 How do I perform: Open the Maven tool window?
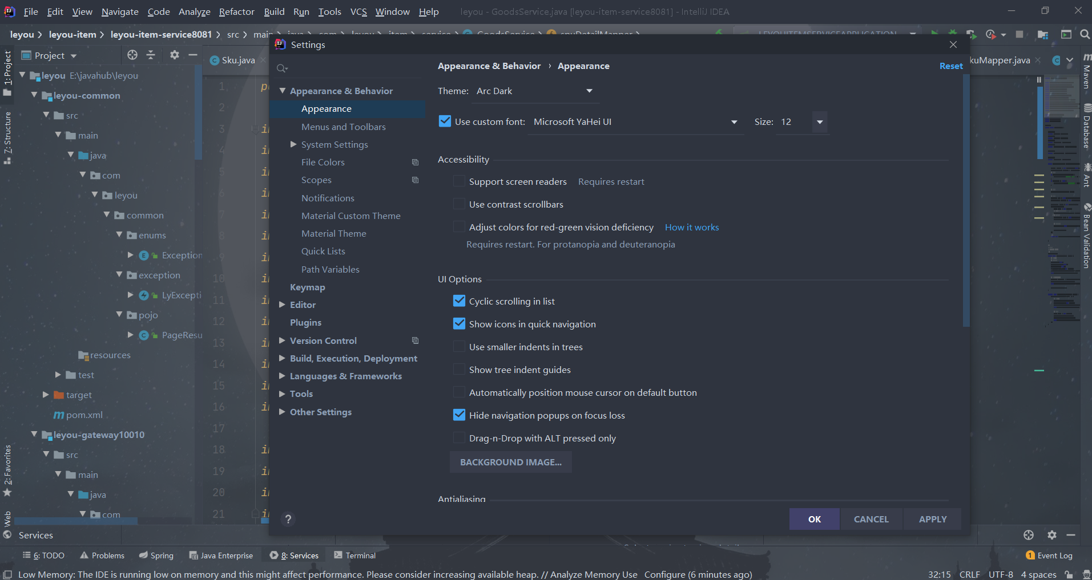pyautogui.click(x=1086, y=72)
